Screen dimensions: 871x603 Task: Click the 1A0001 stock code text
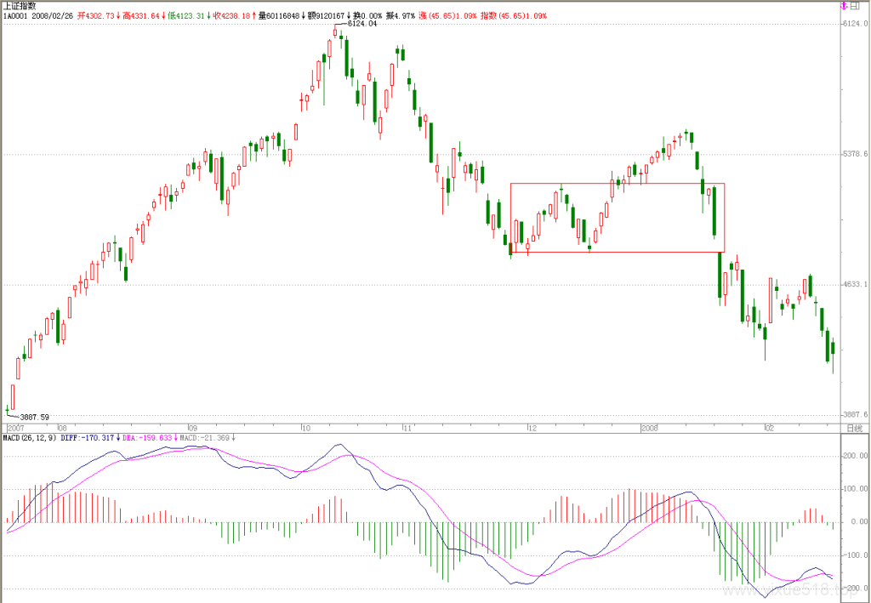(x=15, y=15)
